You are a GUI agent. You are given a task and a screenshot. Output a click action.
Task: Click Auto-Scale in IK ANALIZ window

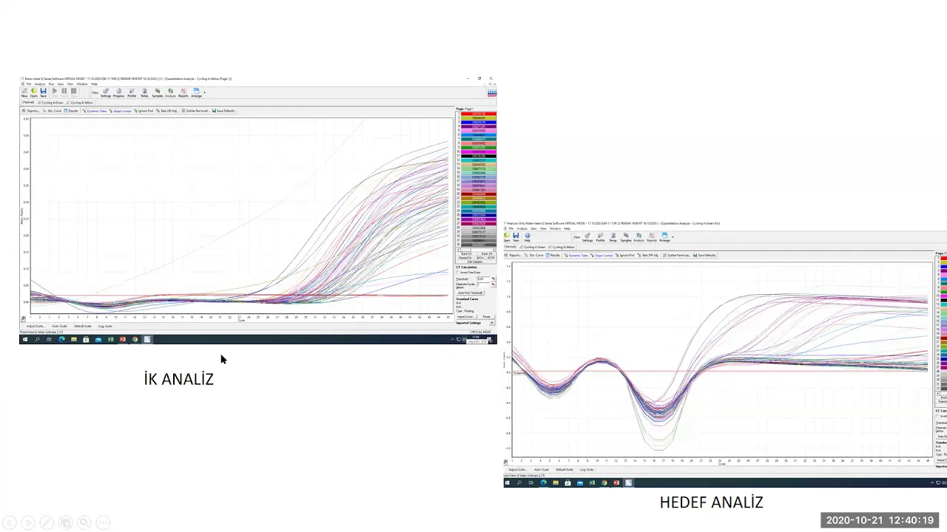click(59, 326)
